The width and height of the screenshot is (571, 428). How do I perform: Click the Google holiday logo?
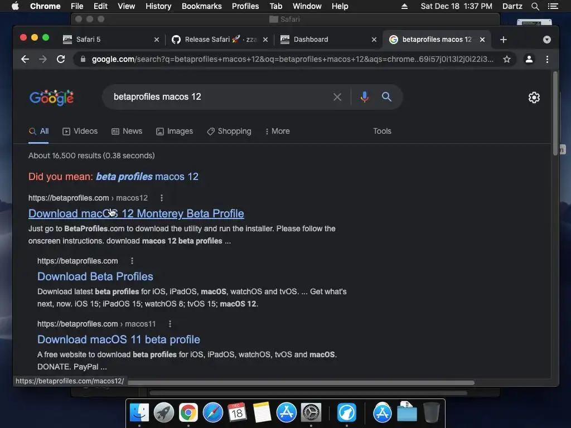tap(51, 98)
